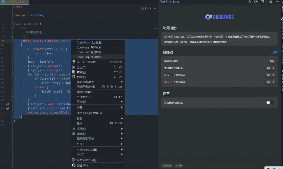Hide the CodeFuse panel with the minus icon
The height and width of the screenshot is (169, 283).
pyautogui.click(x=277, y=2)
